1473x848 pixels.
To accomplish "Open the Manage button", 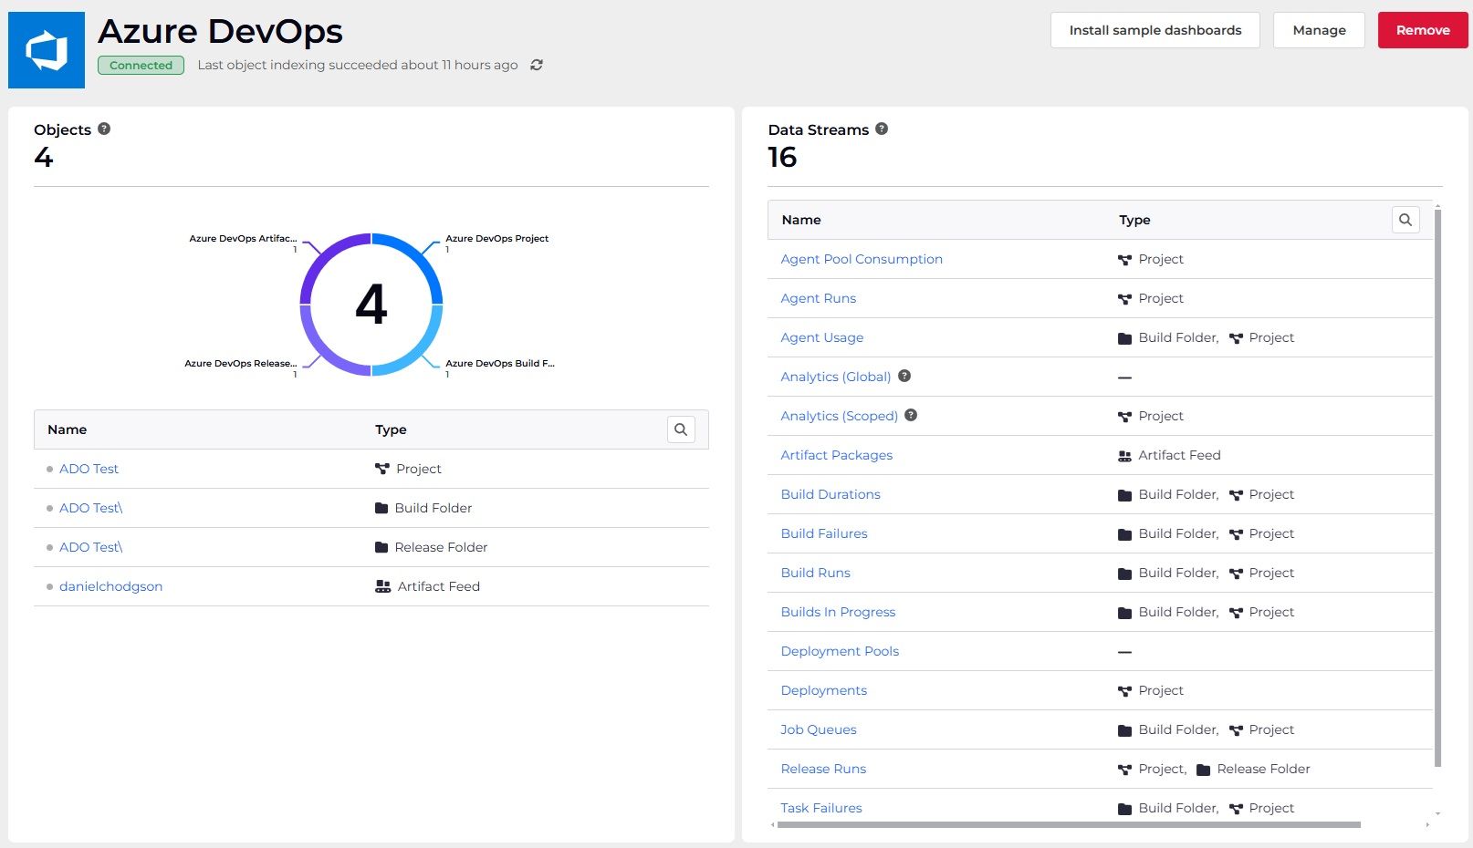I will [1319, 30].
